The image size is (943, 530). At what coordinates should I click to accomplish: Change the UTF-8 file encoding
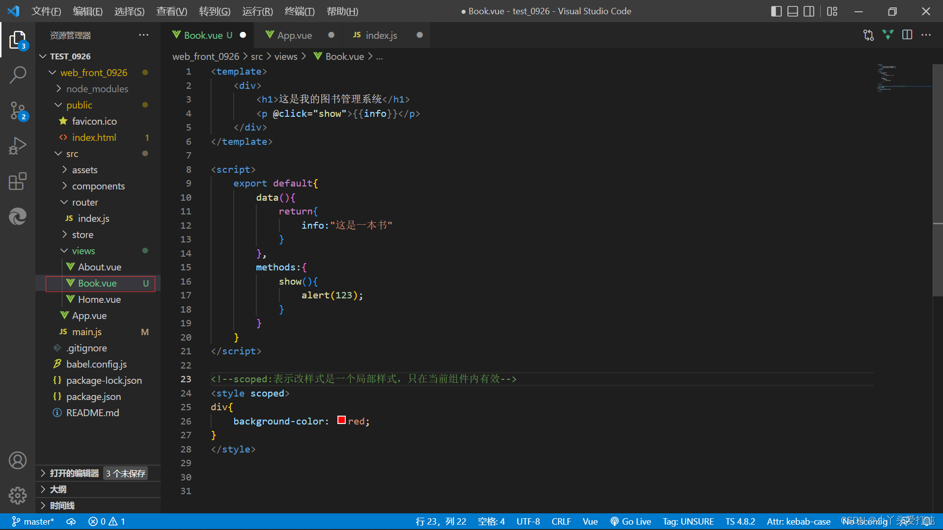point(528,522)
